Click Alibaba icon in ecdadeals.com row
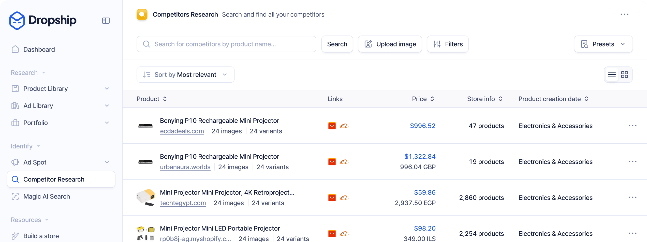The width and height of the screenshot is (647, 242). point(344,126)
